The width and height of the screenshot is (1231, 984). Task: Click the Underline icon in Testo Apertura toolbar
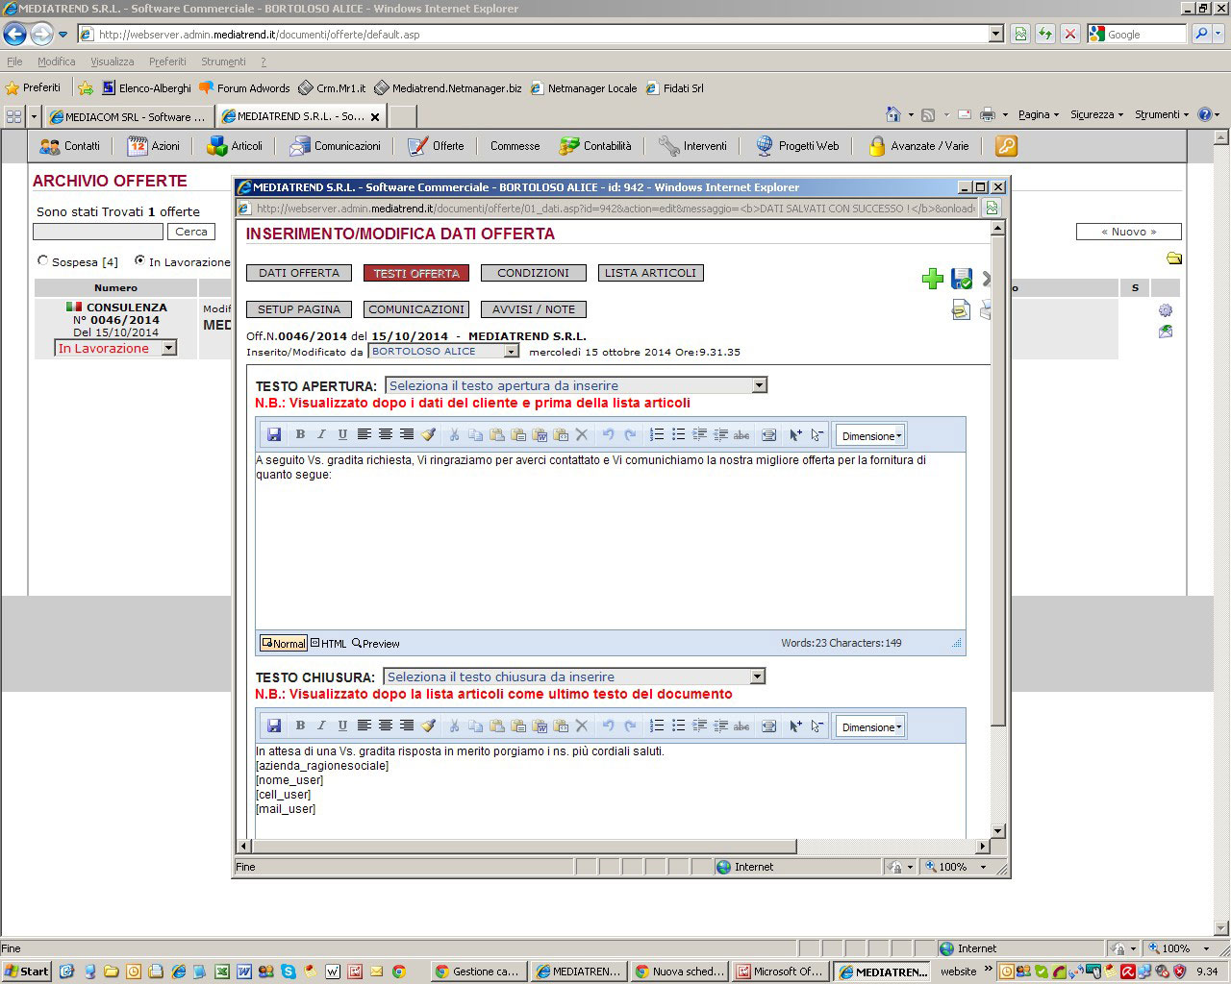342,435
